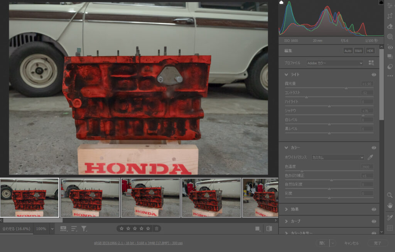
Task: Select the Edit sliders tool icon
Action: click(x=390, y=5)
